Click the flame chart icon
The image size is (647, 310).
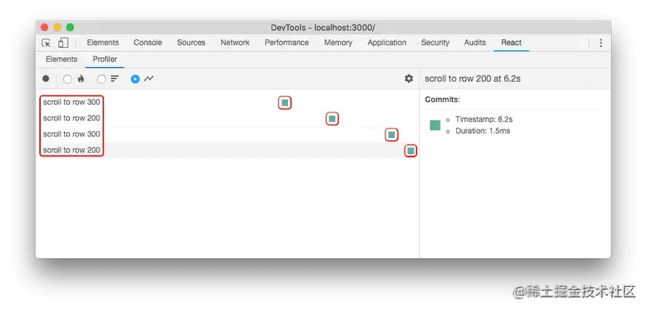(81, 79)
